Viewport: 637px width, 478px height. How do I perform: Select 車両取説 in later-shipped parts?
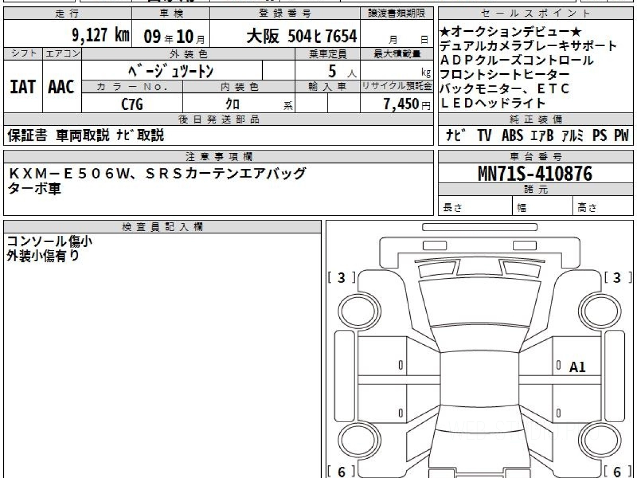82,135
